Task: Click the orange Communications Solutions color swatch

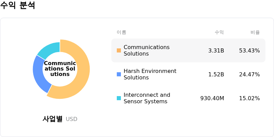Action: [119, 50]
